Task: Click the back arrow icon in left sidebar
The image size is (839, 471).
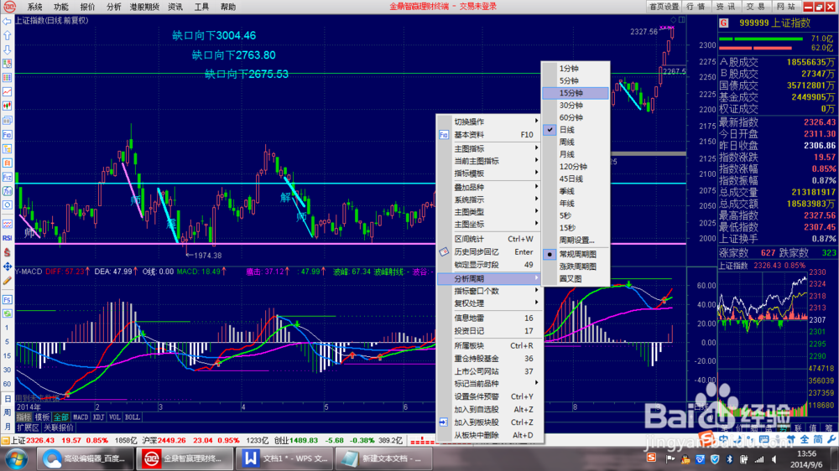Action: [7, 22]
